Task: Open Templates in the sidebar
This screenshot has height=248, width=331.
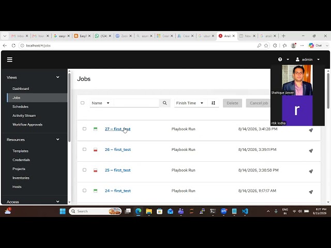Action: tap(20, 151)
